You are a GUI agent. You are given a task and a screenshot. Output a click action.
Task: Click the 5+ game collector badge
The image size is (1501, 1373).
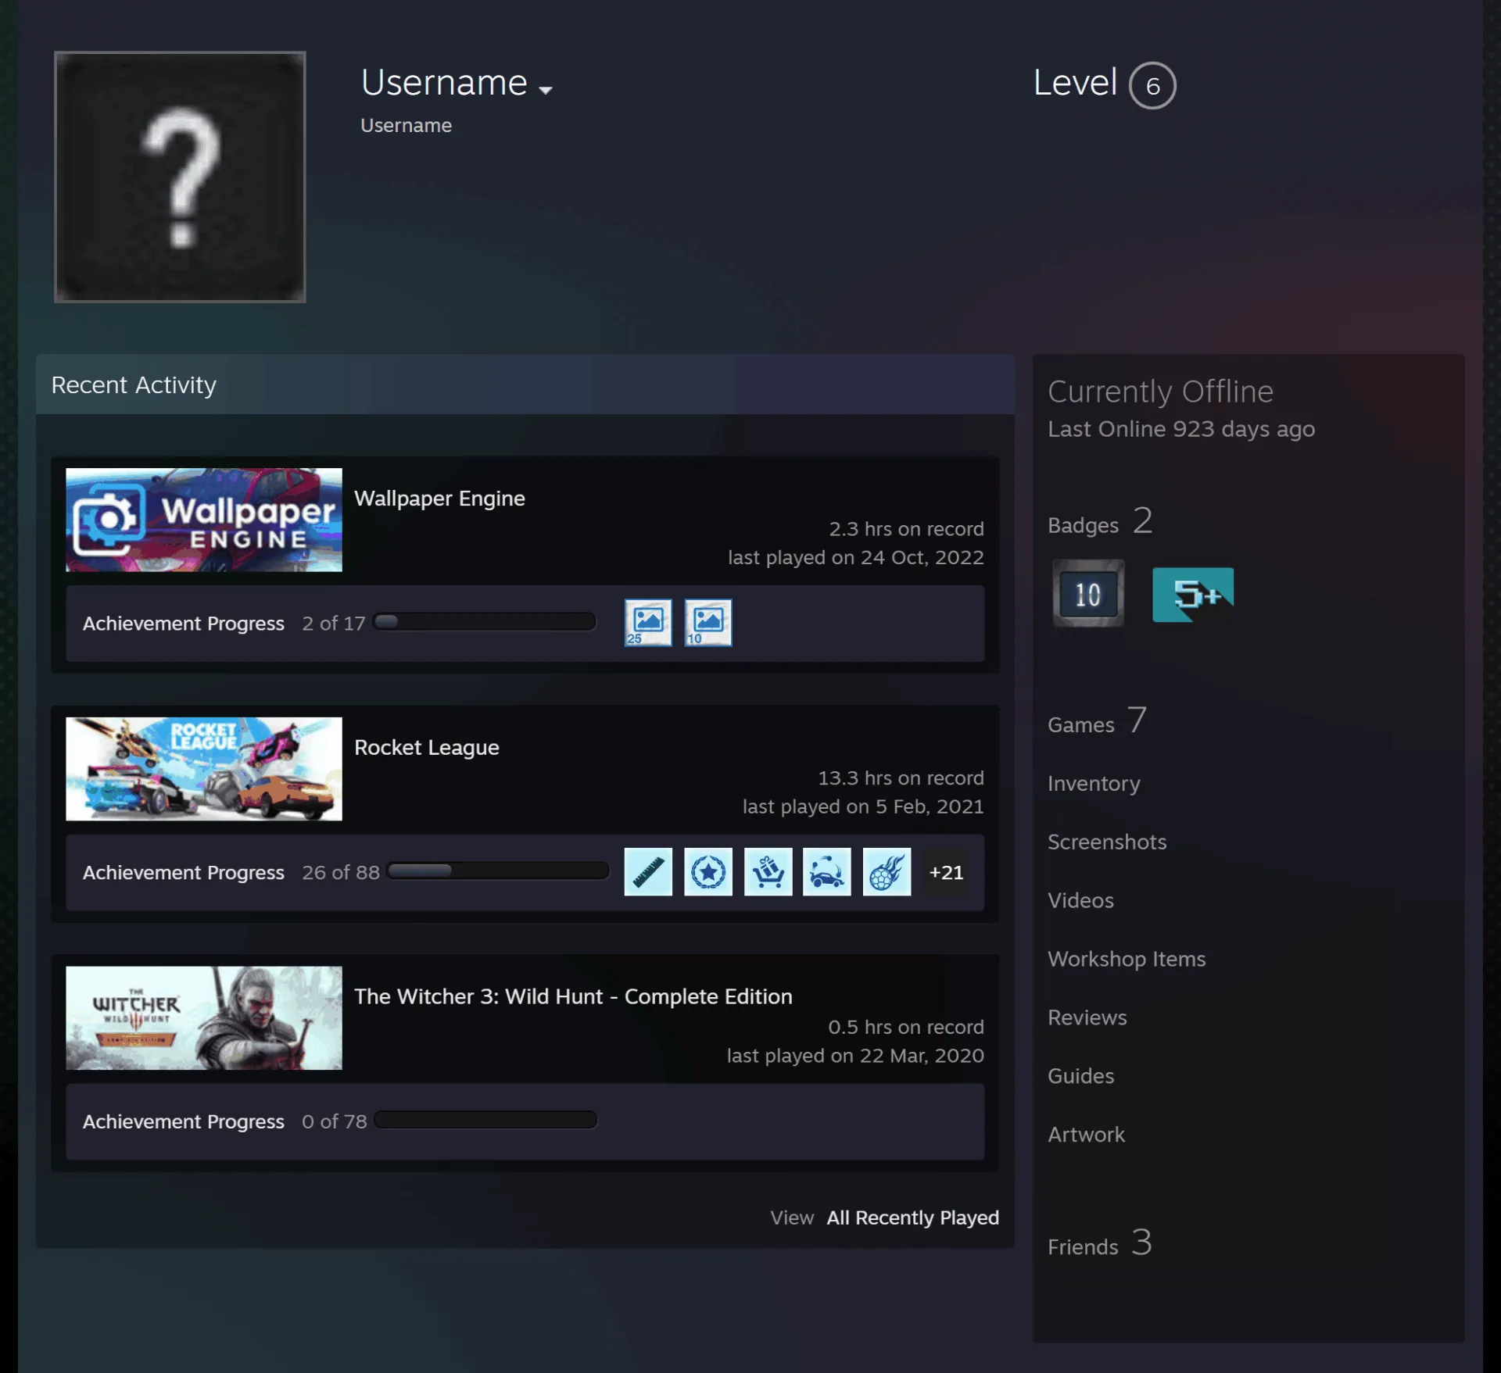tap(1193, 595)
